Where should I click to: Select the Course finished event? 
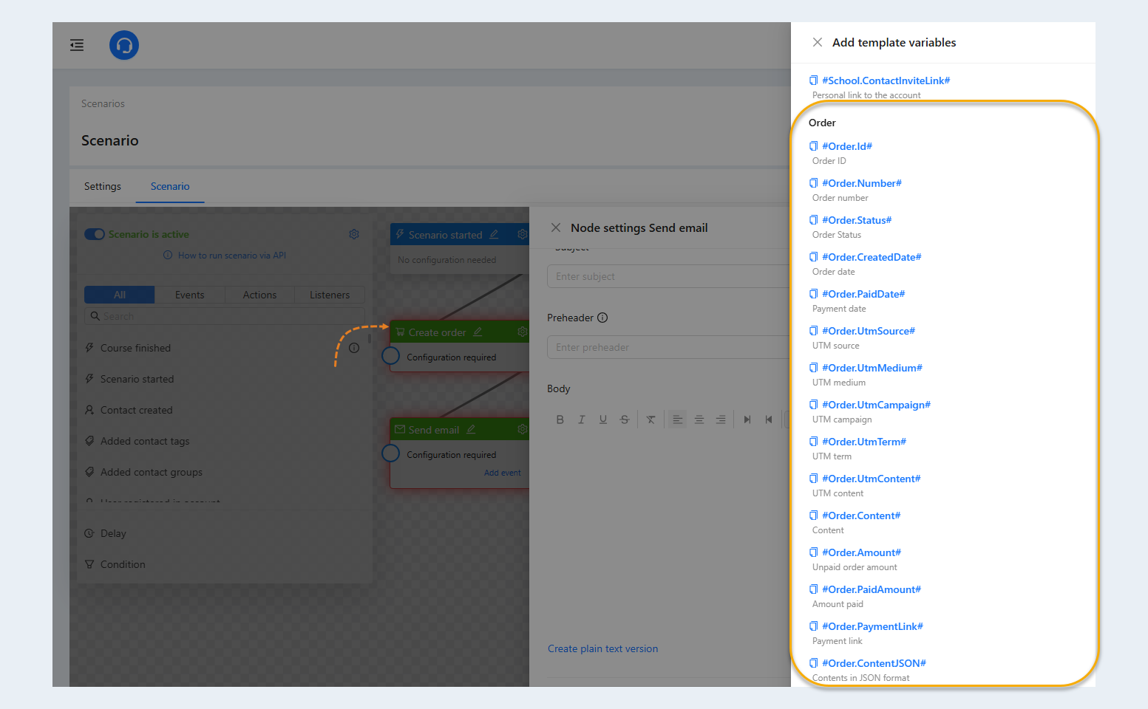pos(135,348)
